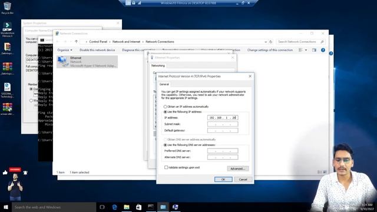The image size is (377, 212).
Task: Toggle the preview pane icon
Action: click(x=314, y=50)
